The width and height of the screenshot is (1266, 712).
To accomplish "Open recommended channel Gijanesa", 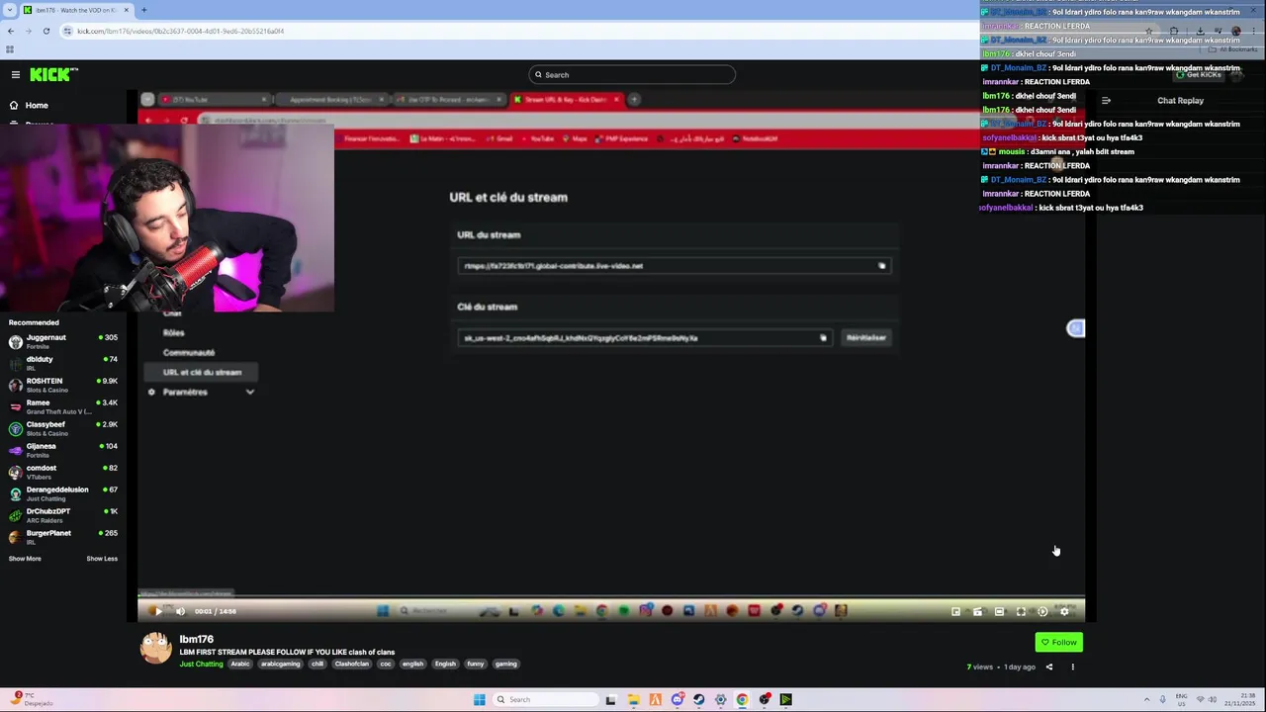I will (x=63, y=450).
